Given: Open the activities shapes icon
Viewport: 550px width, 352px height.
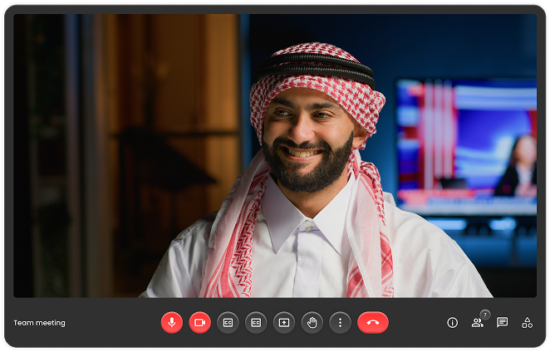Looking at the screenshot, I should pos(527,322).
